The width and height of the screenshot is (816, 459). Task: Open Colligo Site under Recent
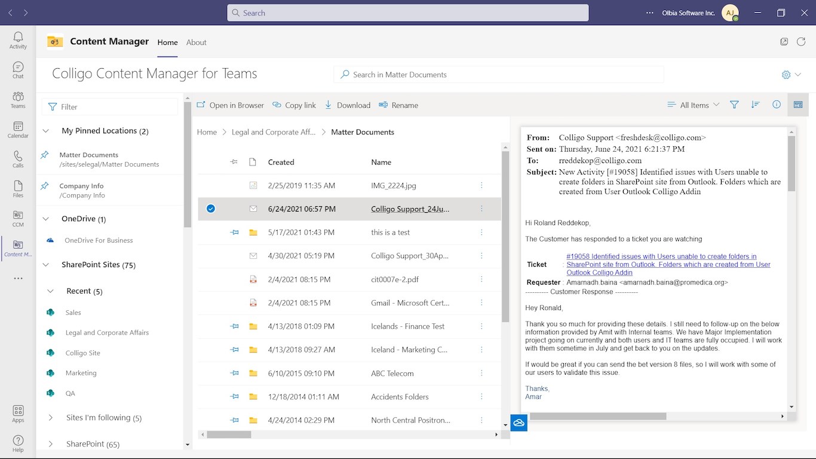coord(82,353)
